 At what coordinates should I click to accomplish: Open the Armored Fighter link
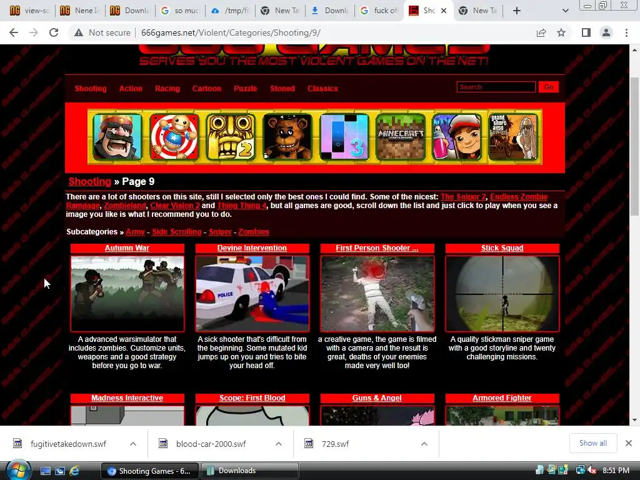[x=502, y=398]
